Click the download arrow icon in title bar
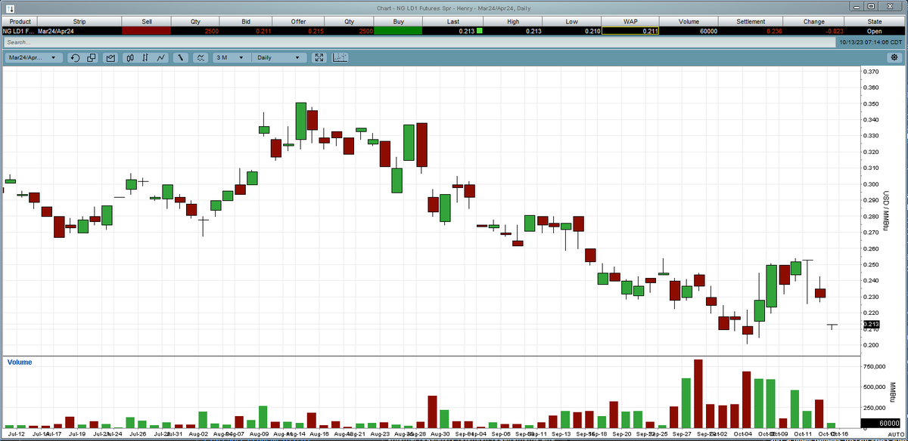The height and width of the screenshot is (441, 908). (10, 9)
